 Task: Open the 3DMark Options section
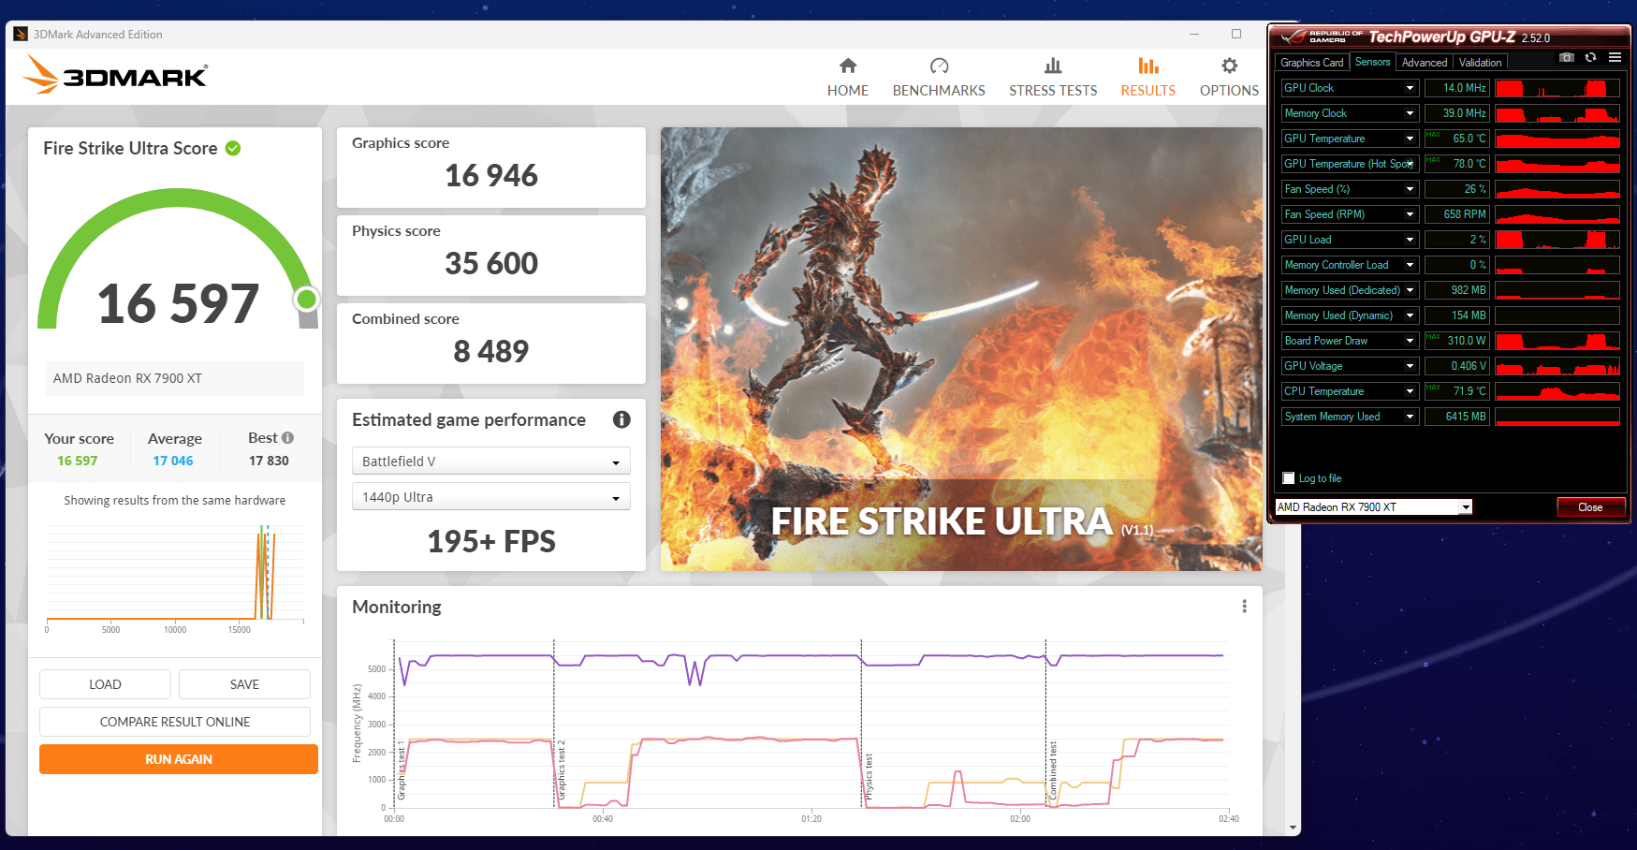click(1229, 77)
